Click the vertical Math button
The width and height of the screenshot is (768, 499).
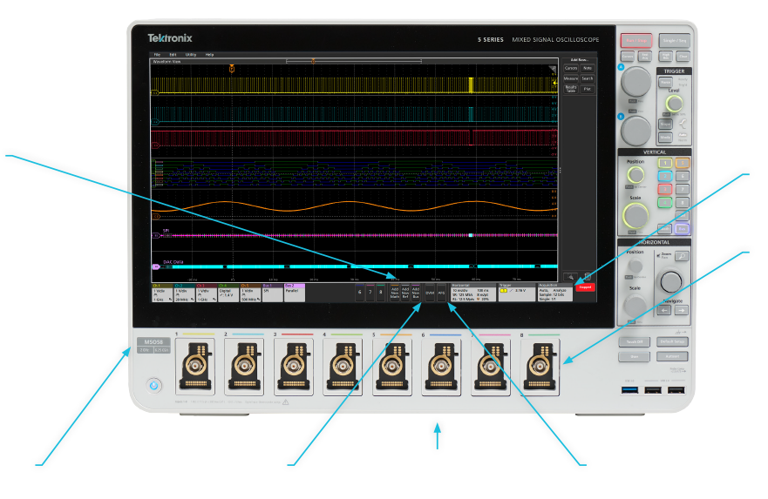click(x=664, y=229)
